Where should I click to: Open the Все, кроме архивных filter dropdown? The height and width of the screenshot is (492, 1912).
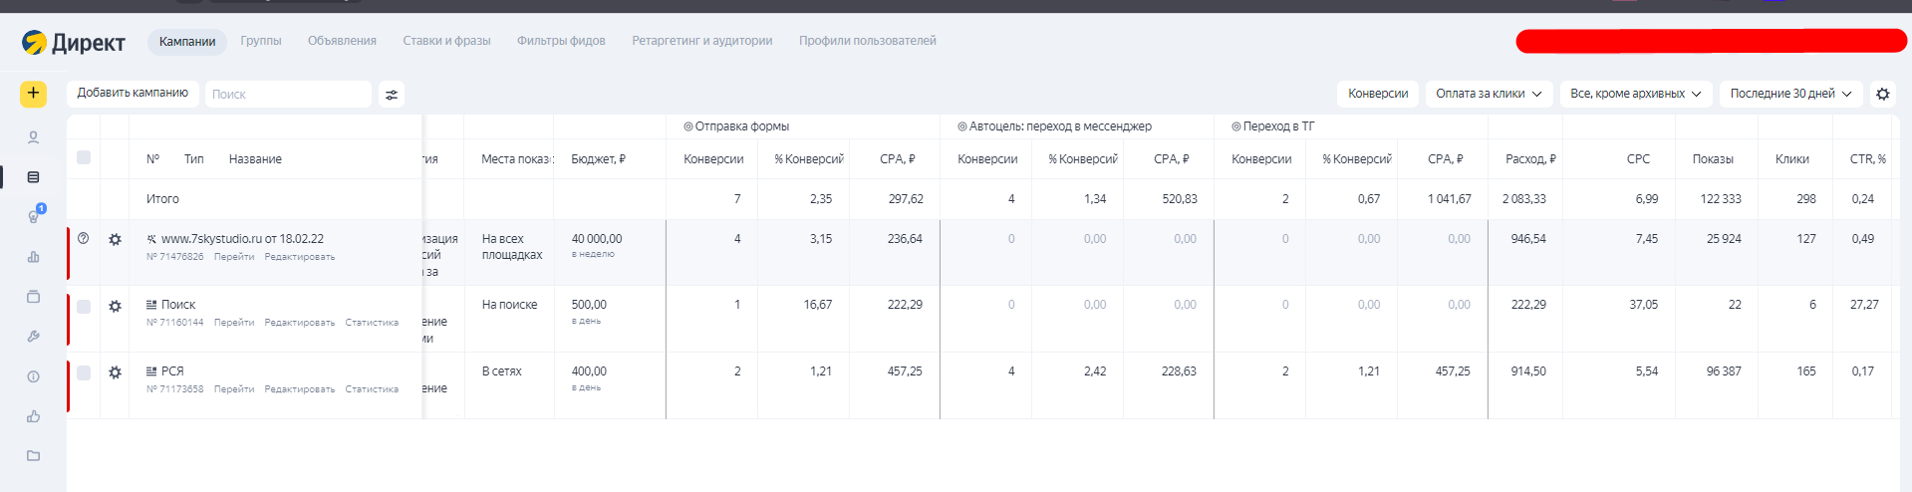[x=1636, y=94]
